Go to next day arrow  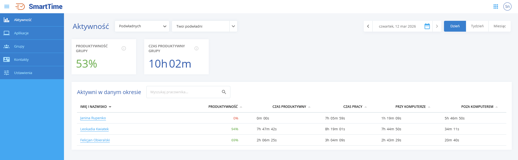click(437, 26)
